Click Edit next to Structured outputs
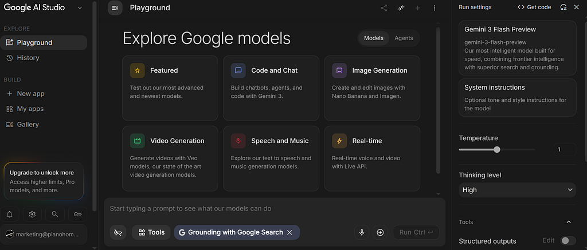Viewport: 587px width, 250px height. (x=548, y=241)
